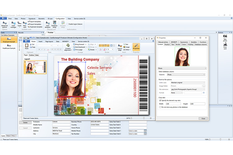Screen dimensions: 233x155
Task: Click the Delete button
Action: (x=25, y=122)
